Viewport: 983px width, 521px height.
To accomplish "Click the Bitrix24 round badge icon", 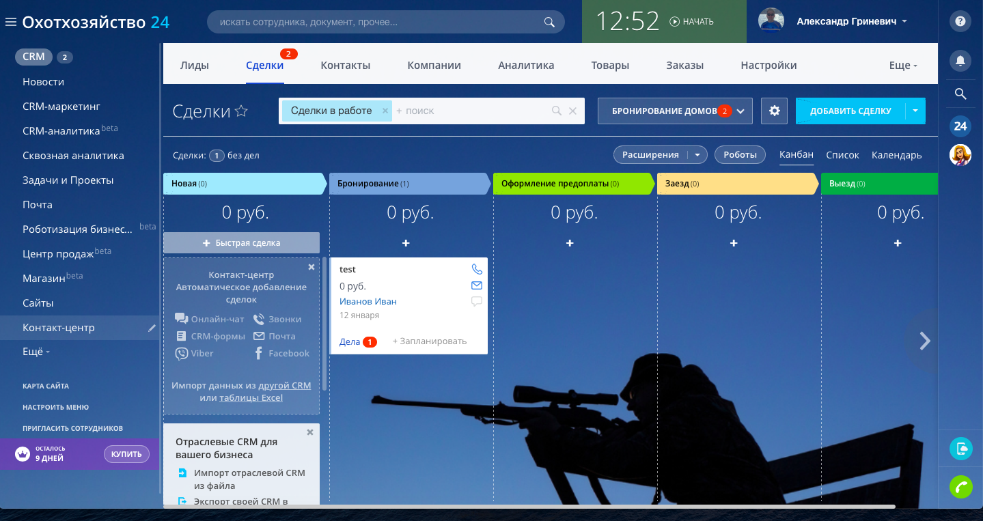I will [x=960, y=126].
